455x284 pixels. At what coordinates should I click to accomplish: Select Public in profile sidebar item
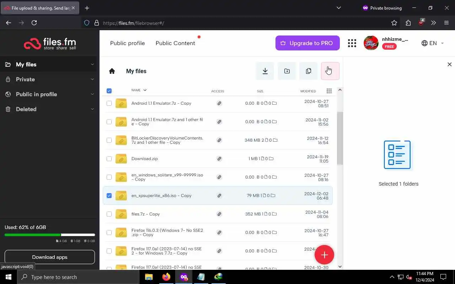pos(36,94)
